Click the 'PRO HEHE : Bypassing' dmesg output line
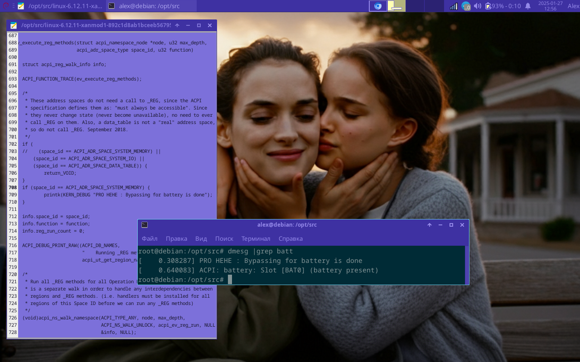 point(251,261)
